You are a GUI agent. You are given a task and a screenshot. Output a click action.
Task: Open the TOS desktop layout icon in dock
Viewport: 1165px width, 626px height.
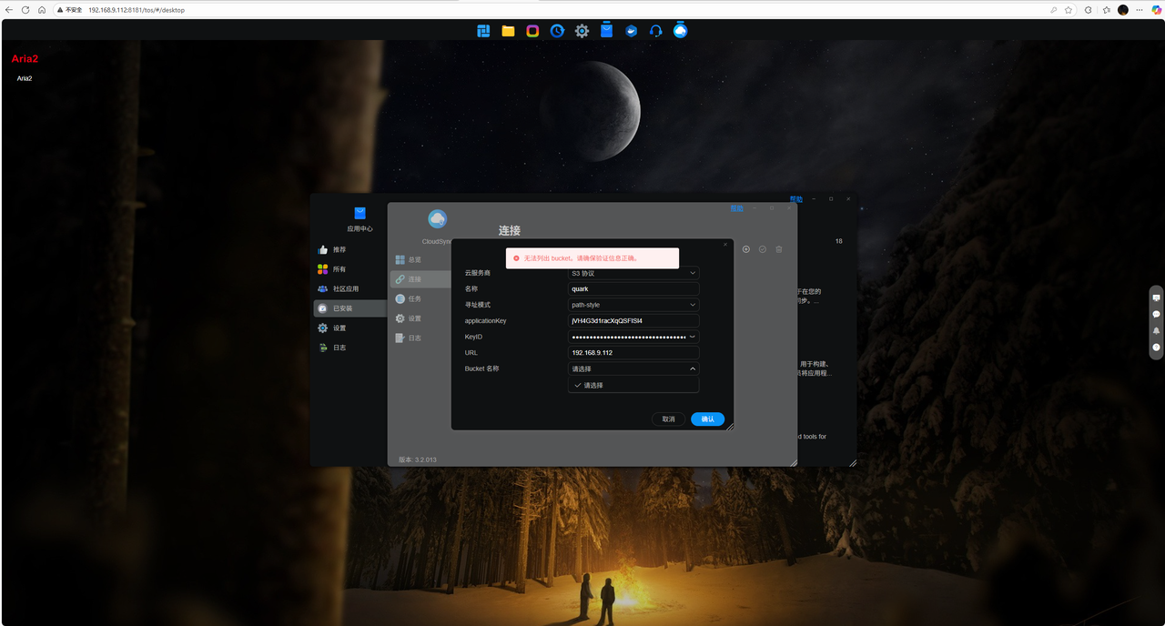click(483, 31)
